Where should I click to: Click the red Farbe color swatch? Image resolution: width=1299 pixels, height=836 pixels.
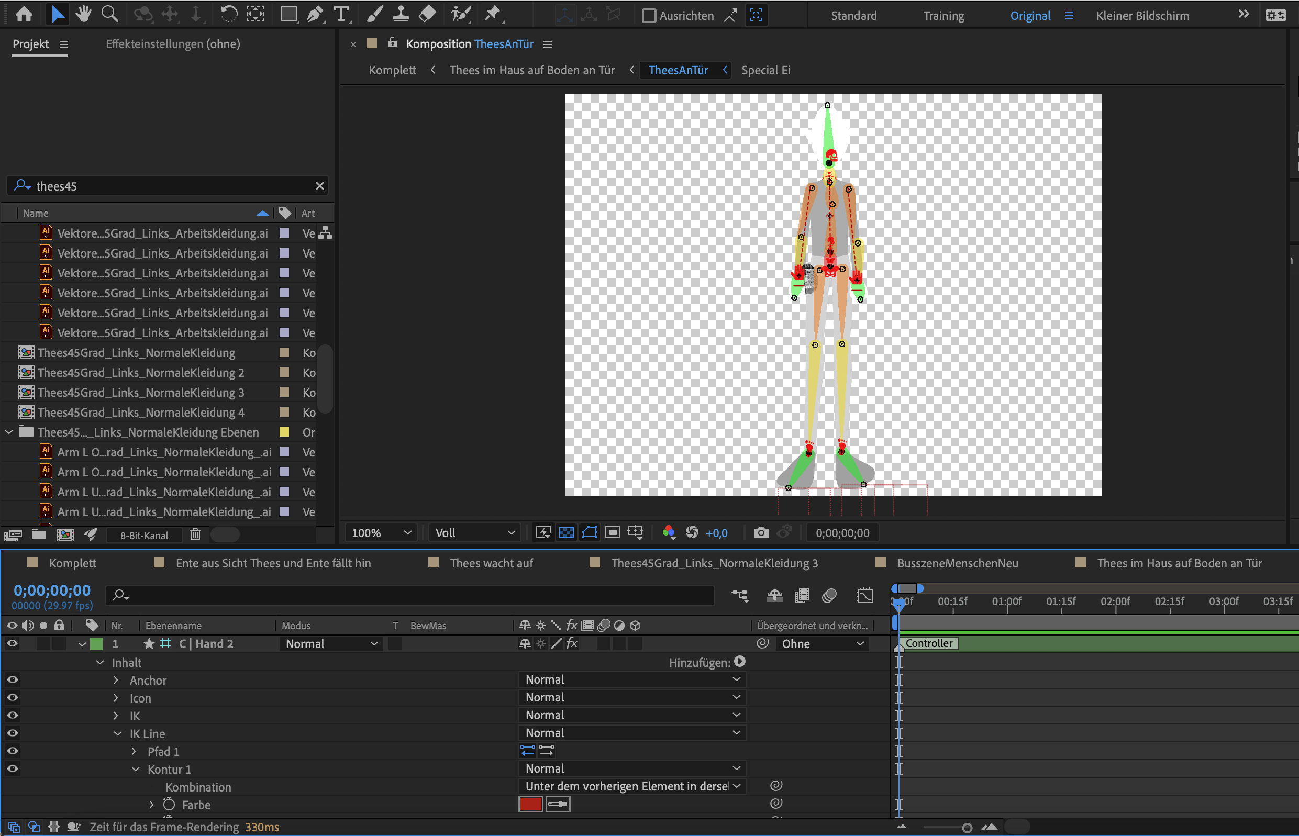[x=530, y=804]
